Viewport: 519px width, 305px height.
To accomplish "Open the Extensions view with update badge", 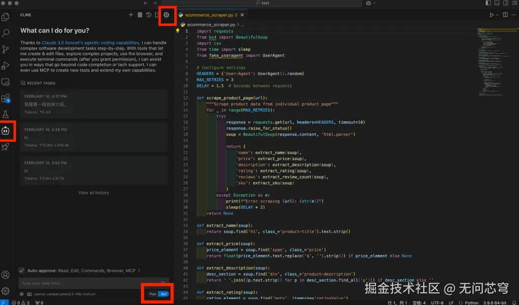I will [5, 98].
